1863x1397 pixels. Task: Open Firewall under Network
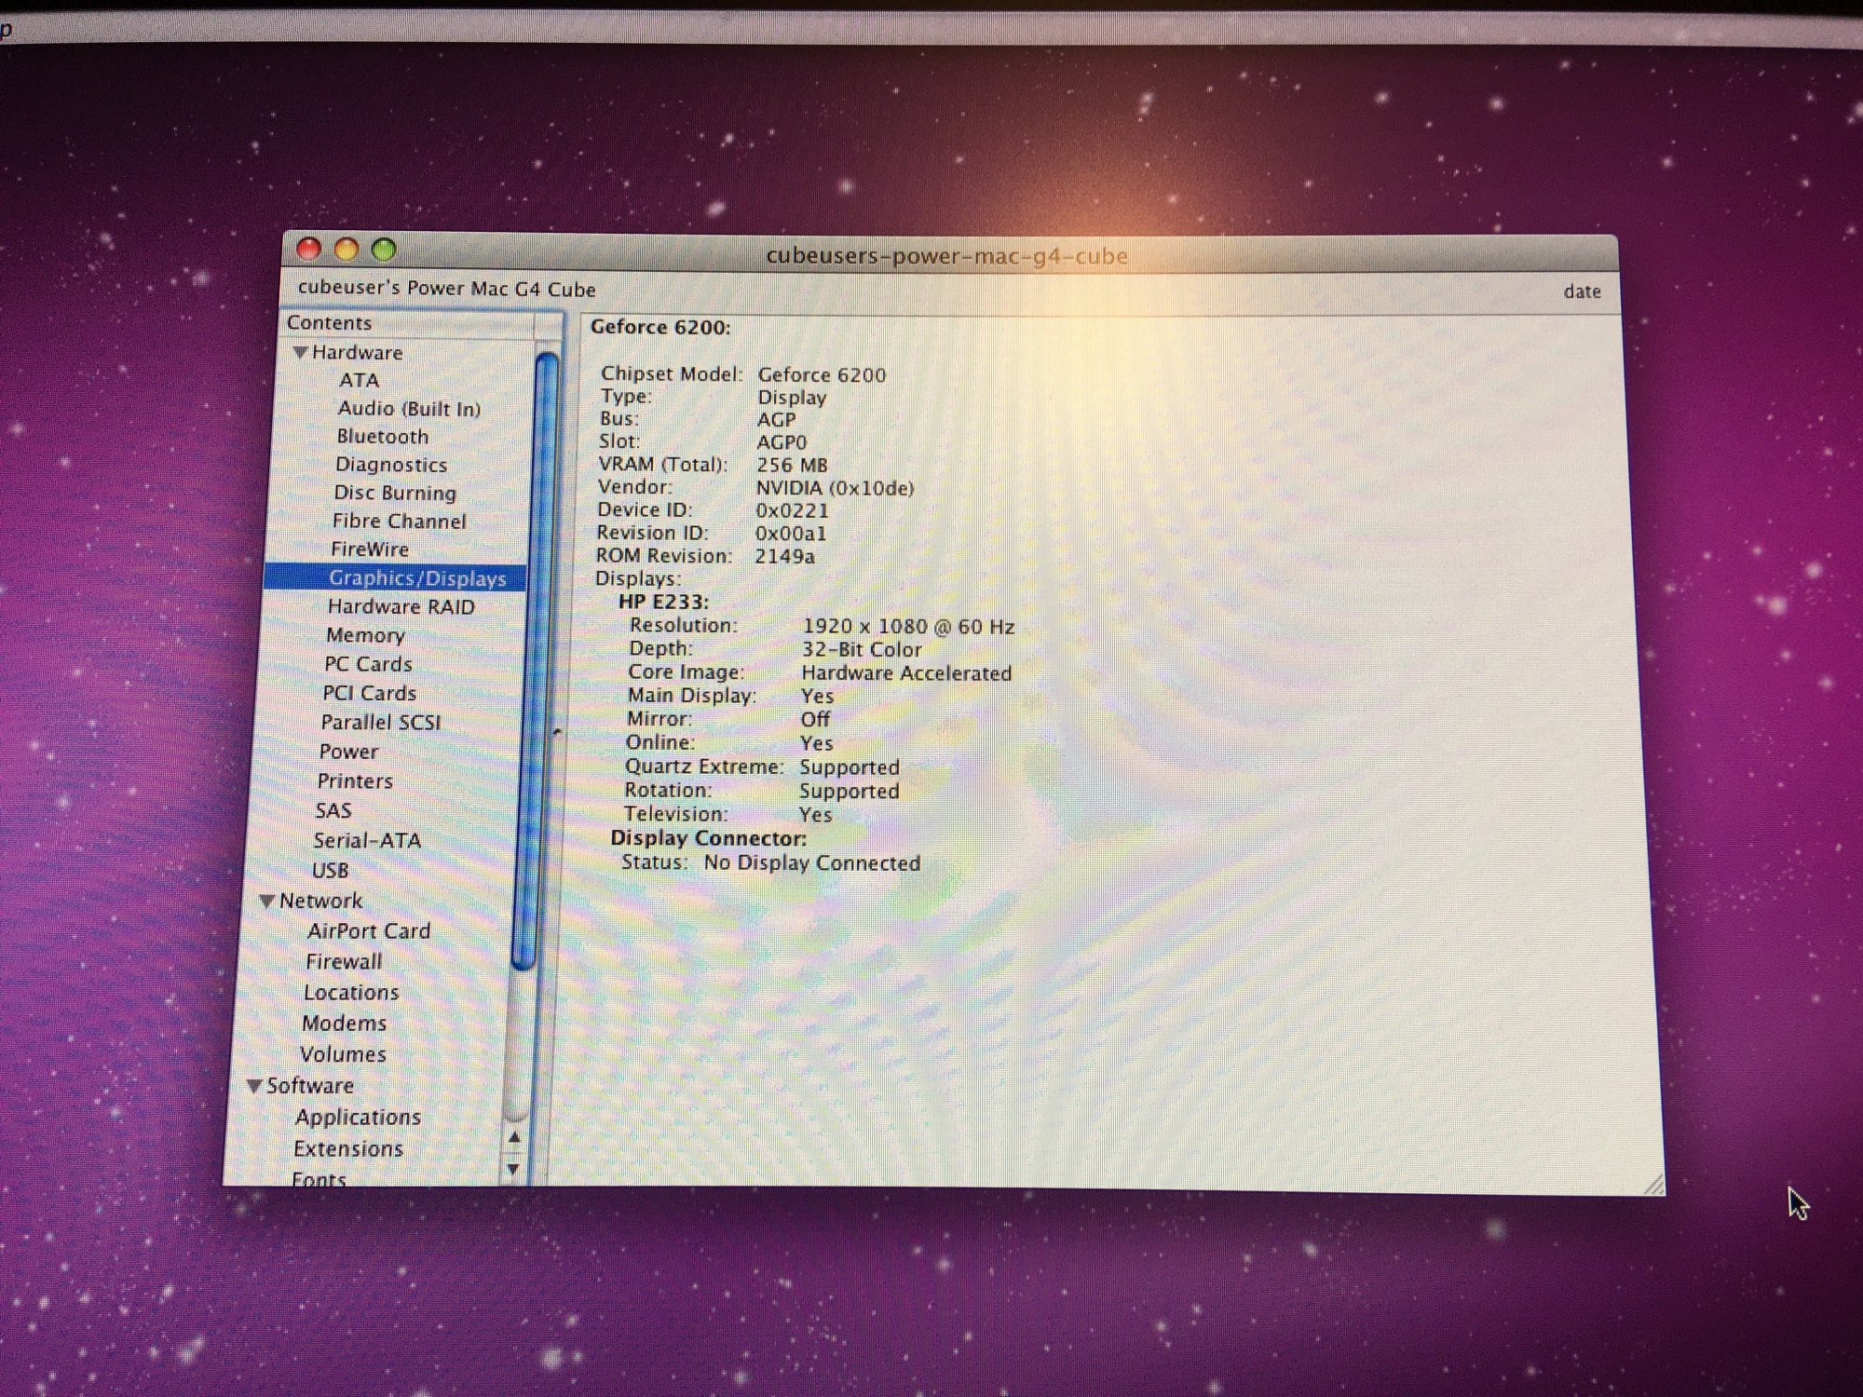(344, 961)
